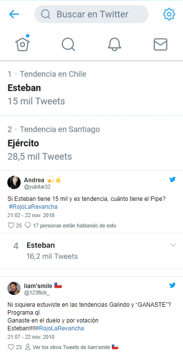Like Andrea's tweet with heart icon

coord(11,226)
